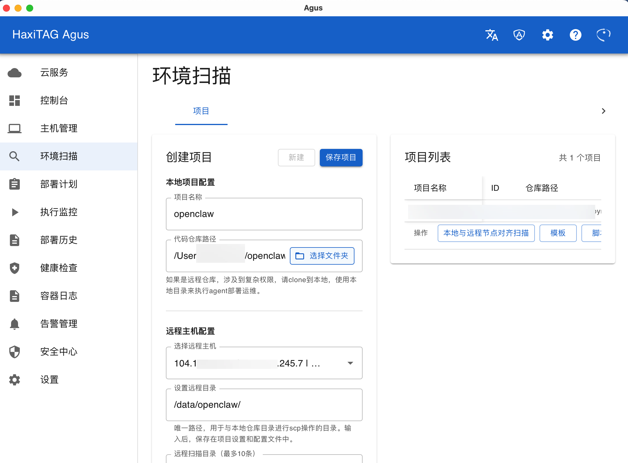The image size is (628, 463).
Task: Click the shield logo icon in the top bar
Action: 519,35
